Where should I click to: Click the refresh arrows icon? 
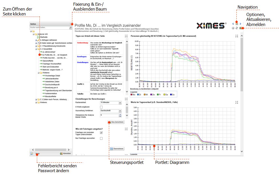[237, 28]
